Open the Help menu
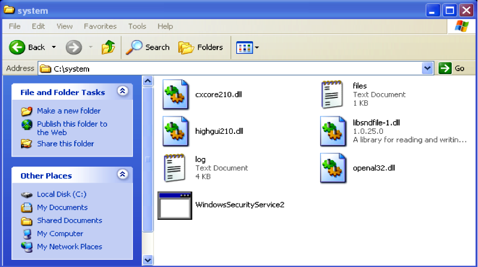 tap(165, 26)
